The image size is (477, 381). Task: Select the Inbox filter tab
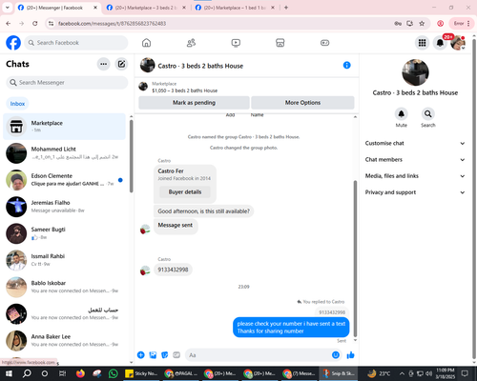(17, 104)
